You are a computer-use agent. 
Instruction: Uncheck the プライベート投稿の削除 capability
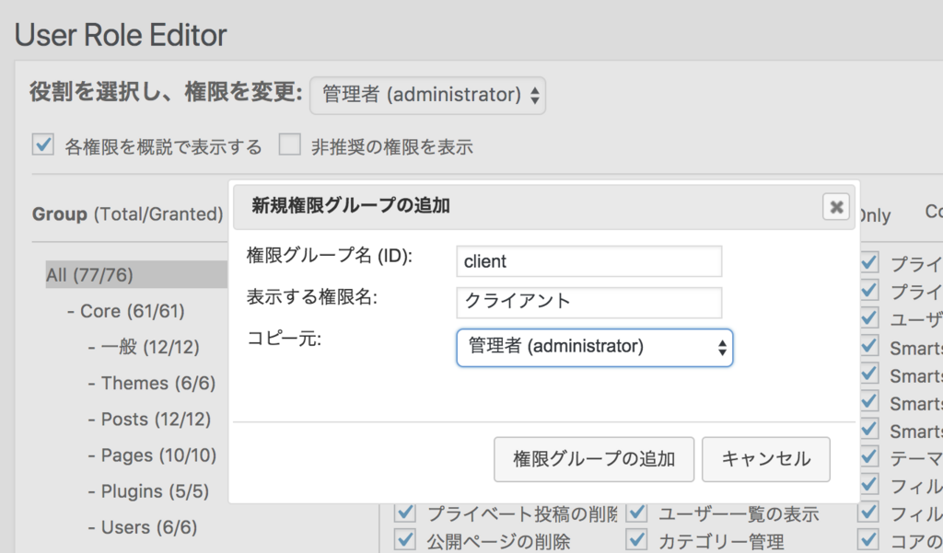coord(405,513)
